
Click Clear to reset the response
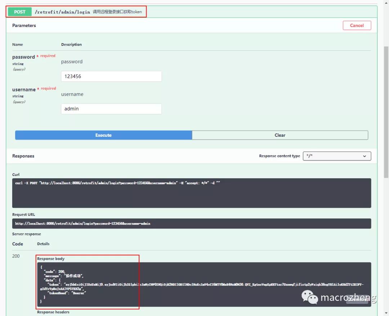280,135
